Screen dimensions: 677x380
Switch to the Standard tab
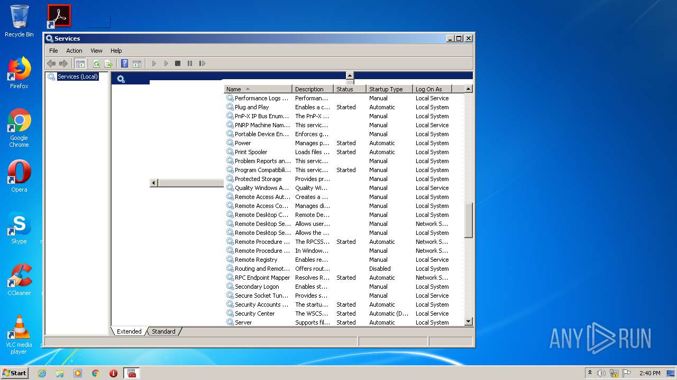coord(163,331)
